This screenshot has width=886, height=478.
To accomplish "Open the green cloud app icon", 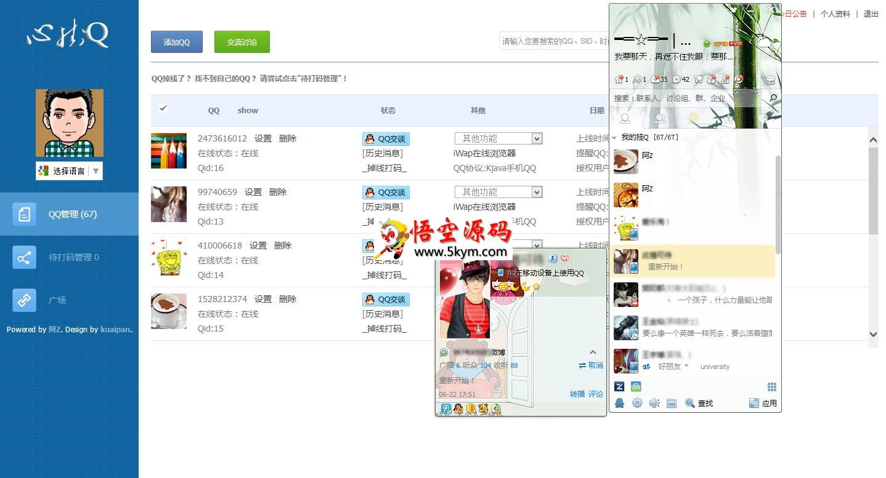I will pos(636,386).
